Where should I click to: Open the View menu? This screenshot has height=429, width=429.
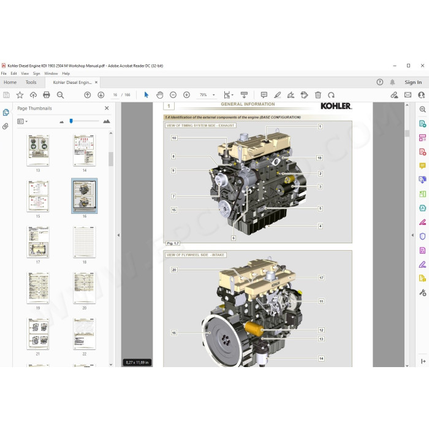pyautogui.click(x=25, y=74)
